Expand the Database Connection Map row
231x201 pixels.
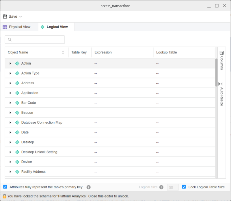click(10, 123)
